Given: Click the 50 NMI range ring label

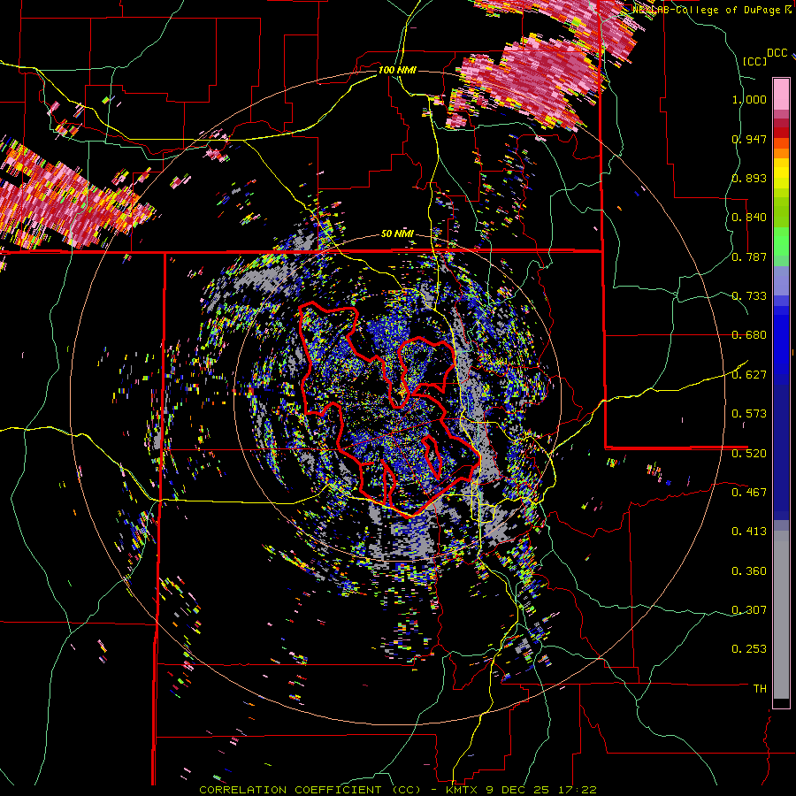Looking at the screenshot, I should (x=397, y=234).
